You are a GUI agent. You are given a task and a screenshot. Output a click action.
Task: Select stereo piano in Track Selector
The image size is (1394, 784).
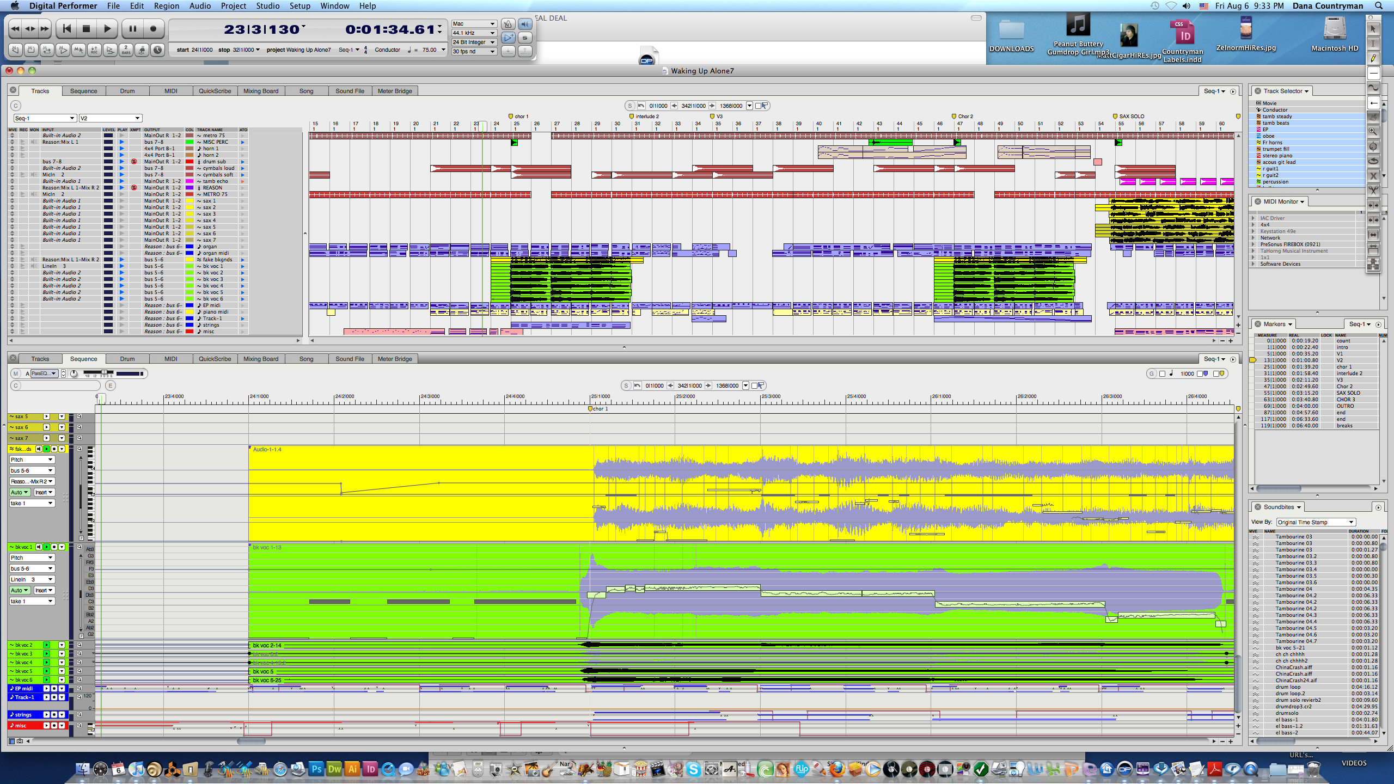coord(1277,156)
